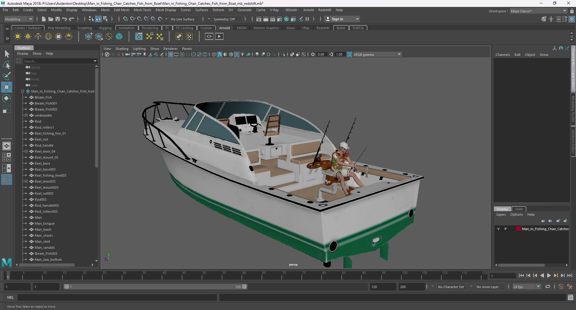The image size is (576, 310).
Task: Redo the last undone action
Action: pos(71,19)
